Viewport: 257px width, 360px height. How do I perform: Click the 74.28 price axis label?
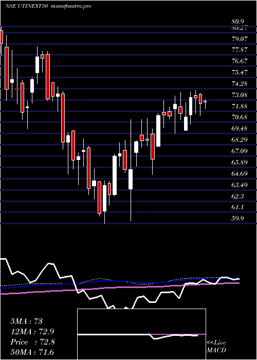click(240, 84)
